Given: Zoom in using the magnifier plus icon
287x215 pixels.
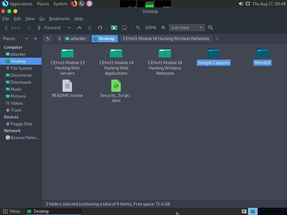Looking at the screenshot, I should point(163,27).
